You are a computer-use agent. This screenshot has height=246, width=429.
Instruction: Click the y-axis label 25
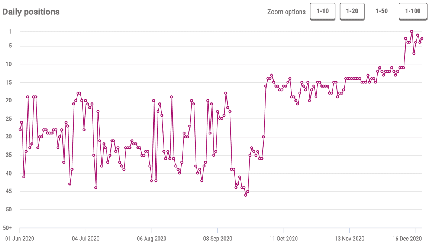[9, 119]
